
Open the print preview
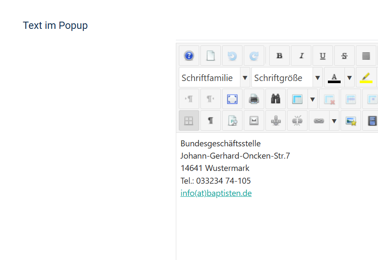(254, 98)
